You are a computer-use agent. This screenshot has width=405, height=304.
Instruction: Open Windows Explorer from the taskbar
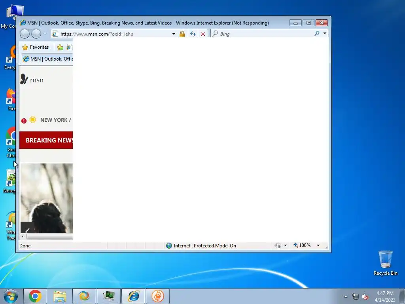[60, 296]
